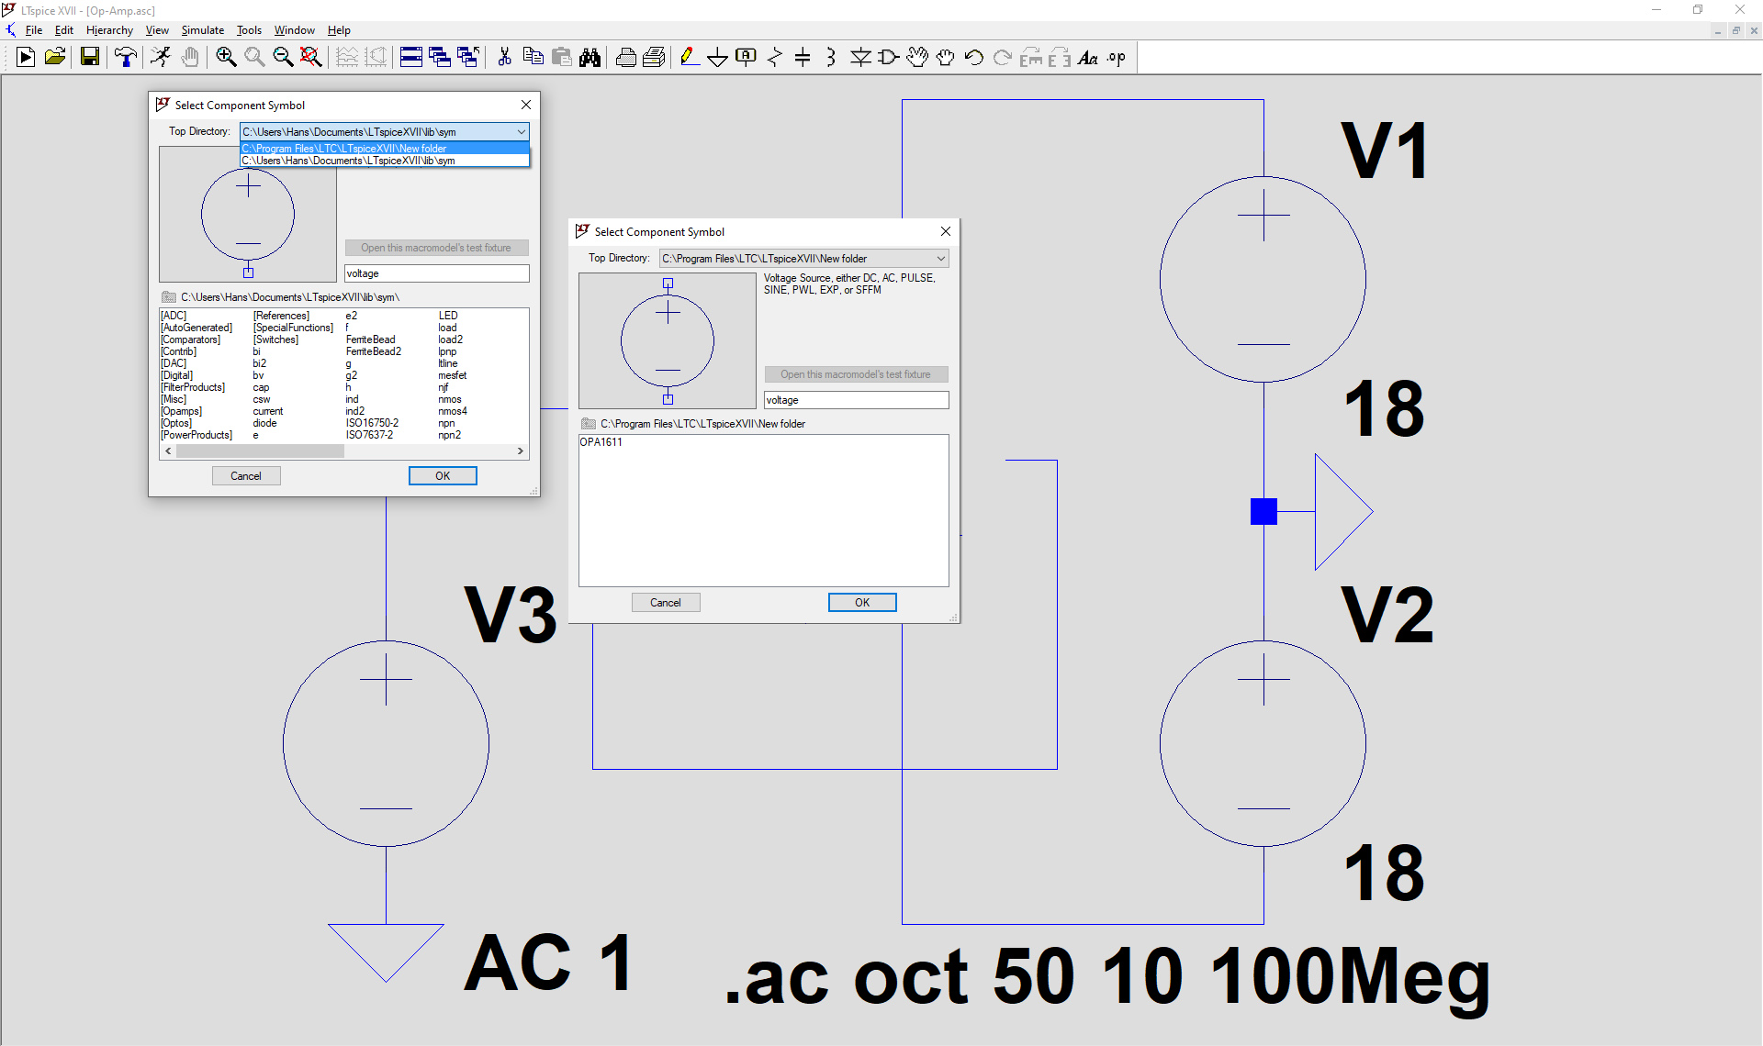This screenshot has height=1046, width=1763.
Task: Open the Help menu
Action: point(339,30)
